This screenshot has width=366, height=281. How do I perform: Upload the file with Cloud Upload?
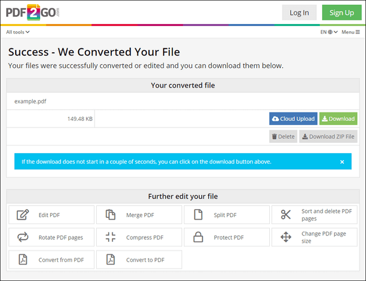click(x=293, y=119)
